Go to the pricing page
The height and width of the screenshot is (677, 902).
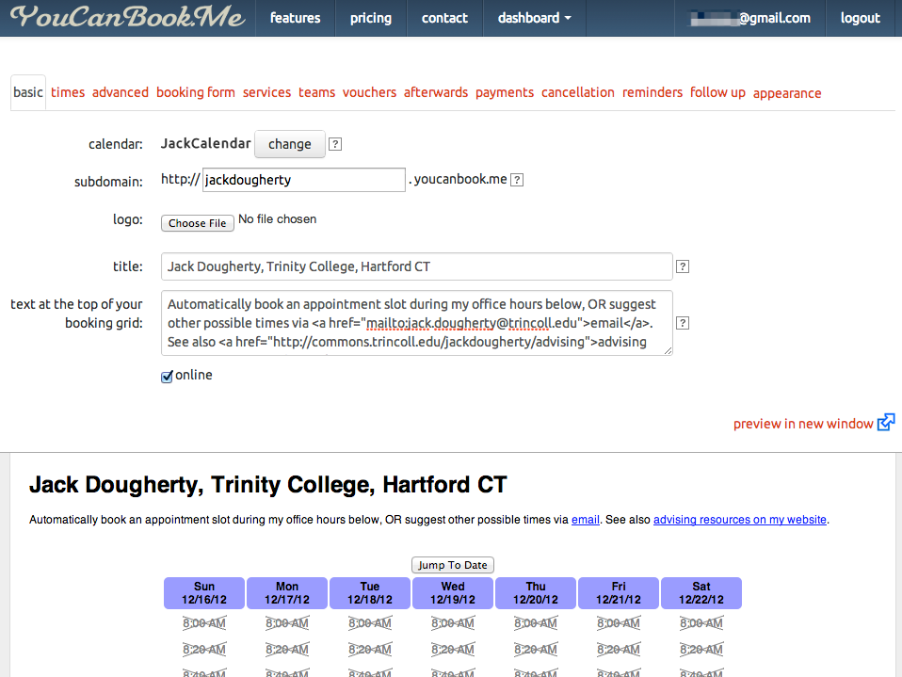tap(370, 18)
